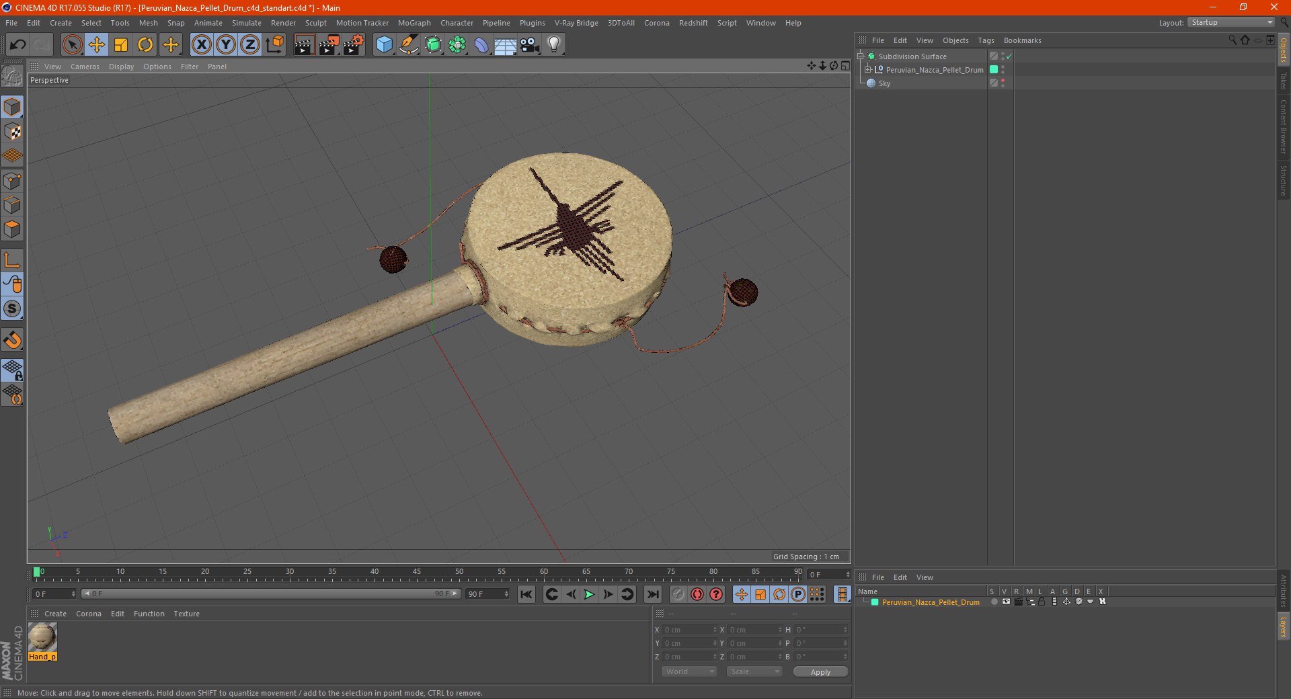Open the Simulate menu

click(247, 23)
